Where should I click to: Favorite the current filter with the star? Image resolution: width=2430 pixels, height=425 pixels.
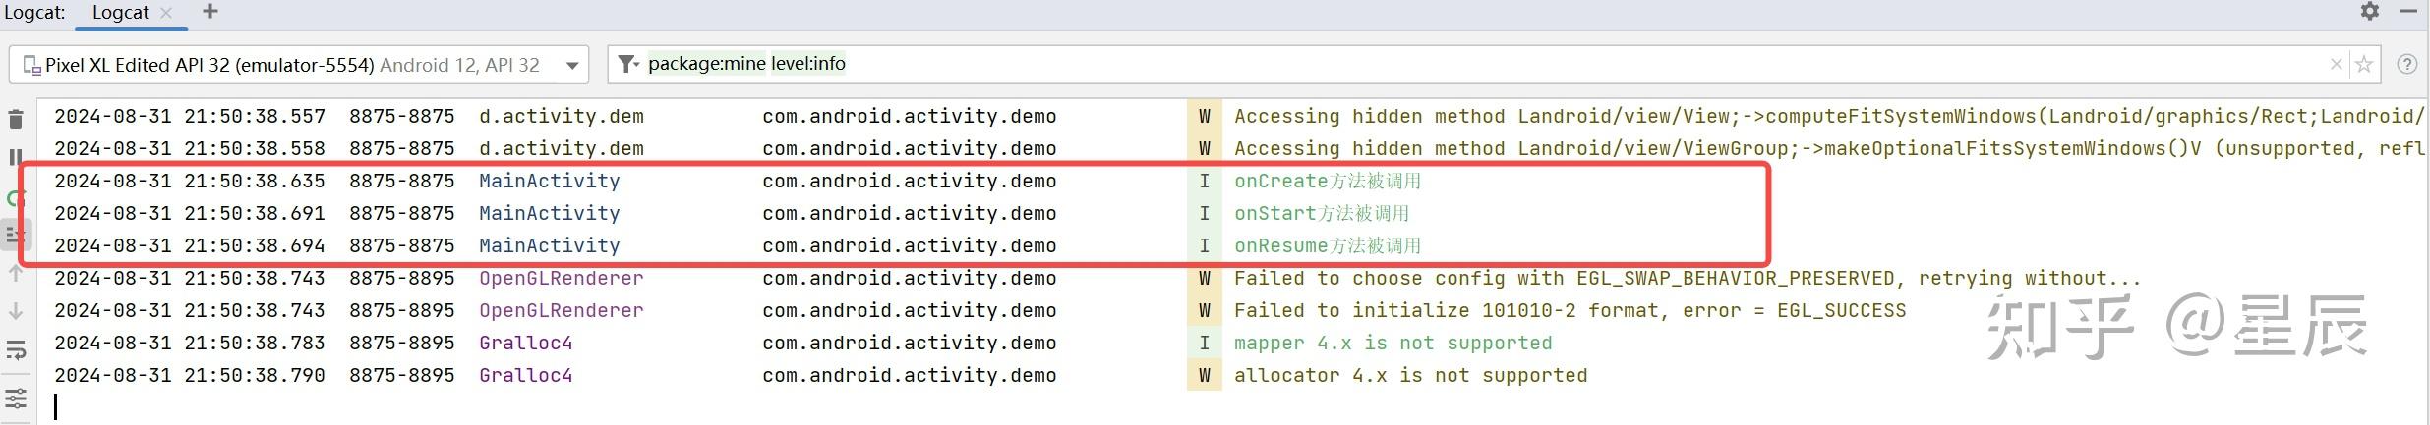tap(2363, 64)
